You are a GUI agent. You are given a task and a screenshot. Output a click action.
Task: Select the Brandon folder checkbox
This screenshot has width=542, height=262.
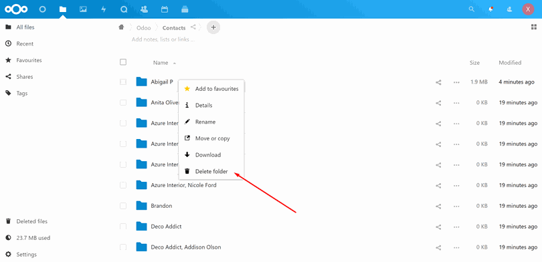123,206
